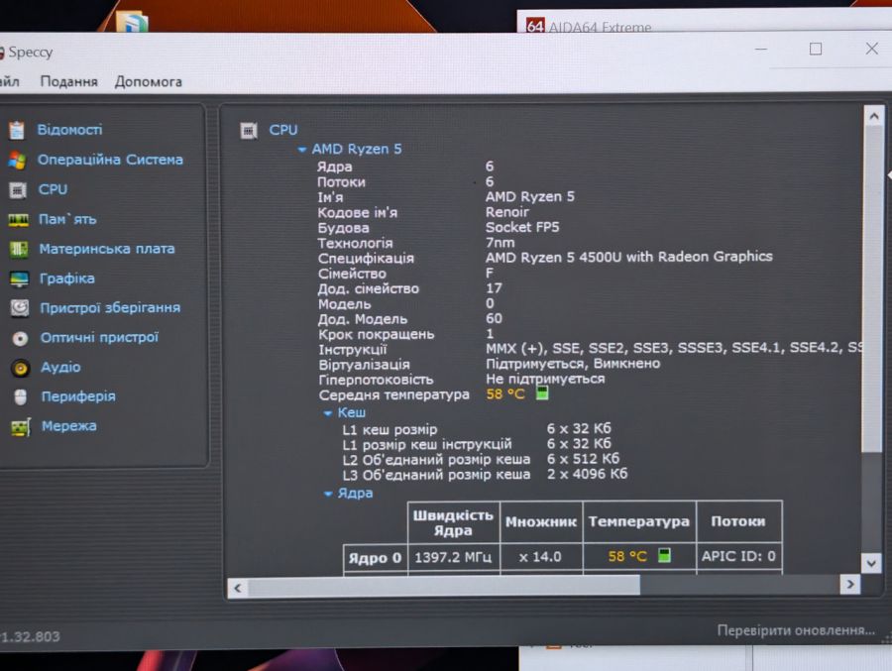The height and width of the screenshot is (671, 892).
Task: Click the Інструкції instruction set value
Action: pyautogui.click(x=675, y=348)
